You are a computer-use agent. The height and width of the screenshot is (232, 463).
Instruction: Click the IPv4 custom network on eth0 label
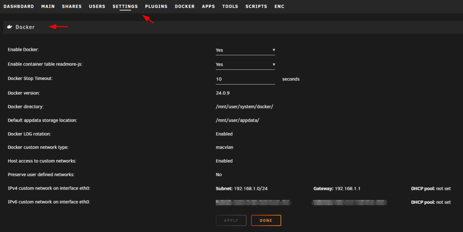point(49,188)
